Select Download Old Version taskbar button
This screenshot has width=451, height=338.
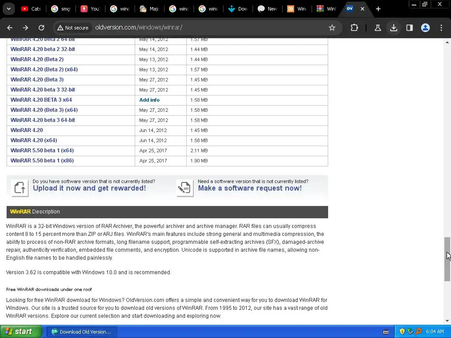81,332
